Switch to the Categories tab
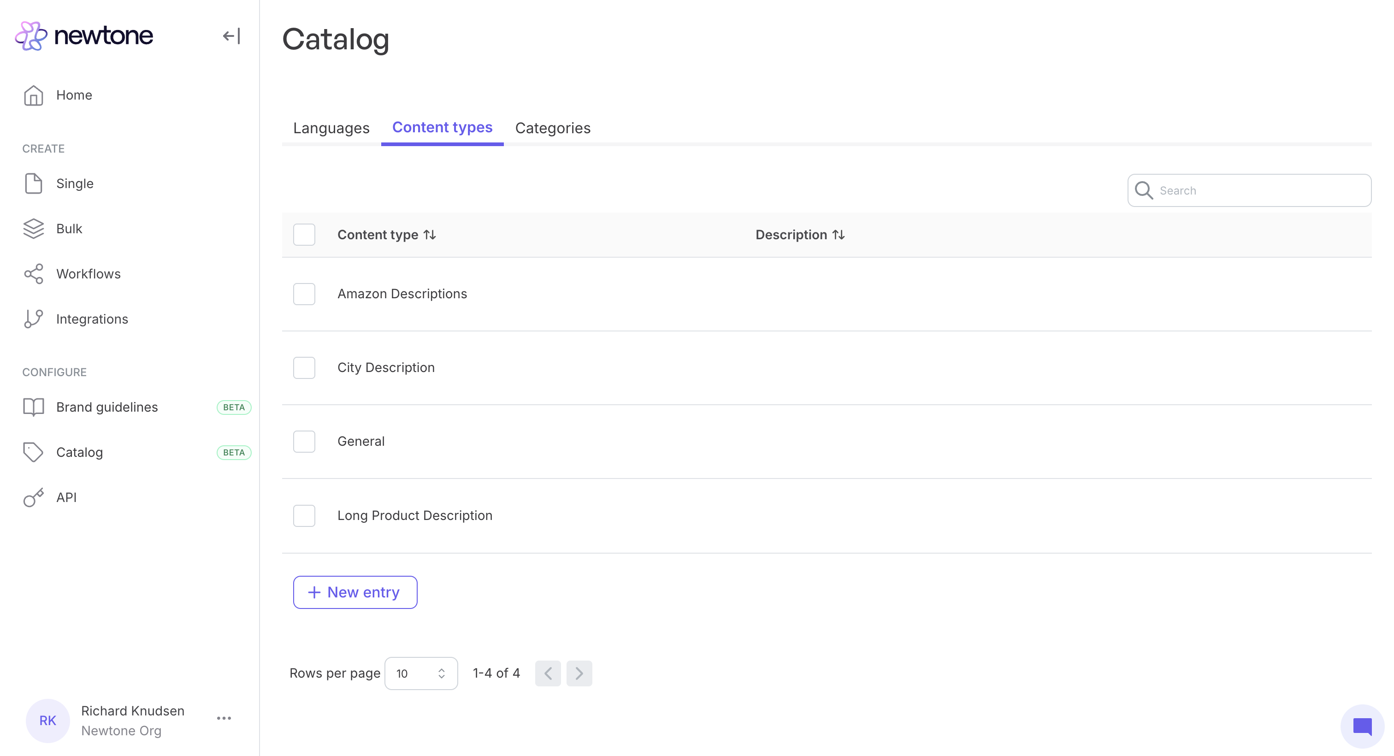Image resolution: width=1394 pixels, height=756 pixels. [553, 128]
